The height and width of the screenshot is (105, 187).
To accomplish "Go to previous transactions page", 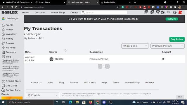I will (x=100, y=66).
